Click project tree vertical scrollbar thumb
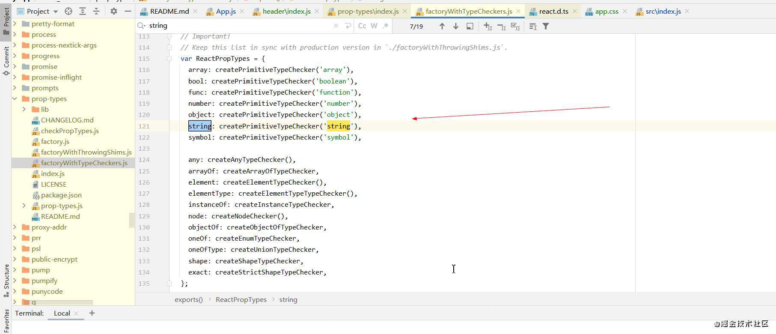Viewport: 776px width, 334px height. [131, 220]
